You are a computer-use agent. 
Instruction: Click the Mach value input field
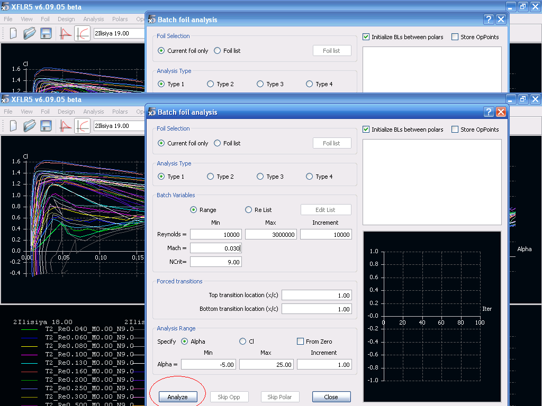216,248
